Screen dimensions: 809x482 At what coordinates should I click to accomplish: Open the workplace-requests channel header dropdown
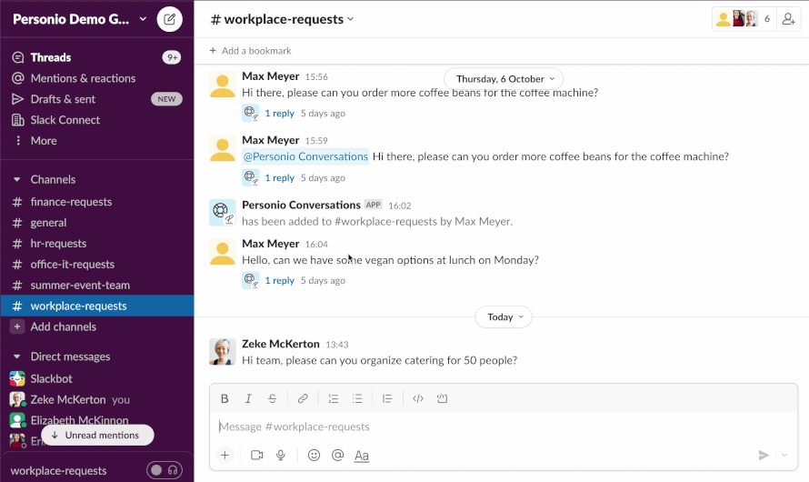(282, 20)
